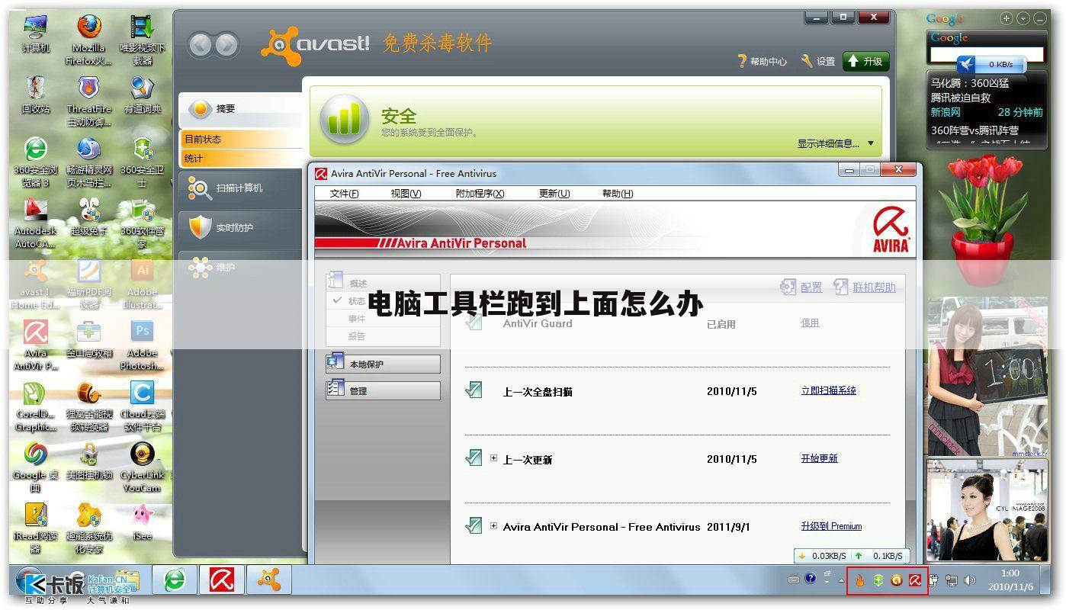Select the Autodesk AutoCAD desktop icon
Viewport: 1066px width, 610px height.
point(36,223)
